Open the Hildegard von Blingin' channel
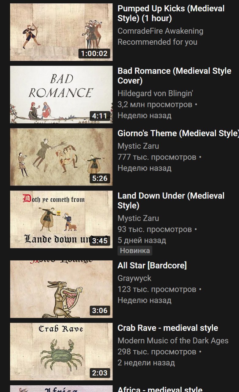The height and width of the screenshot is (392, 239). 155,93
